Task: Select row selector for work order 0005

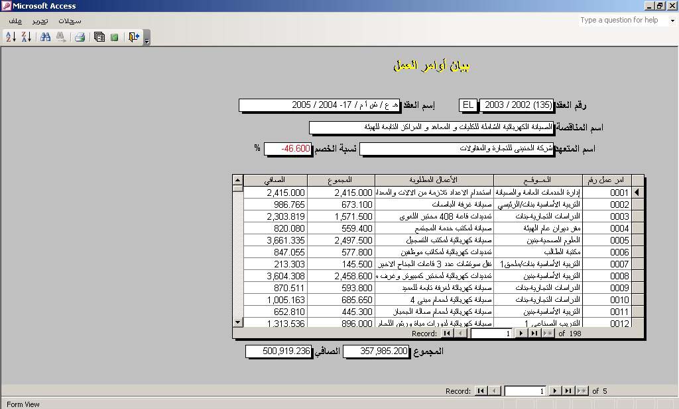Action: pos(637,240)
